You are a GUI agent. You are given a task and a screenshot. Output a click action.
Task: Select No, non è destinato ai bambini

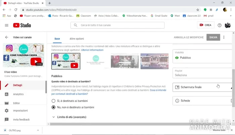coord(53,107)
